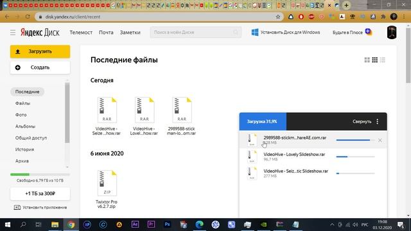Show hidden tray icons chevron
Screen dimensions: 411x231
(332, 225)
